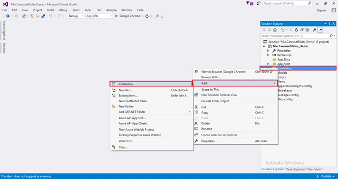
Task: Click the Open File folder toolbar icon
Action: click(32, 16)
